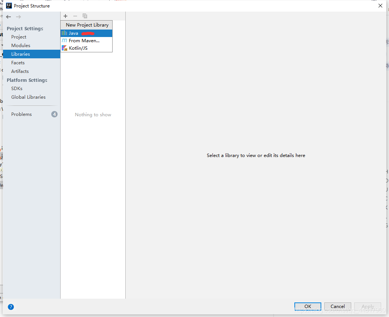Confirm changes with the OK button
This screenshot has height=317, width=389.
pos(307,306)
